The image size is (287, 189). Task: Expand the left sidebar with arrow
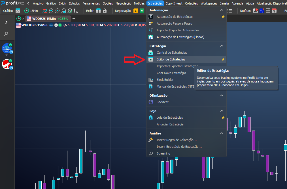coord(6,22)
